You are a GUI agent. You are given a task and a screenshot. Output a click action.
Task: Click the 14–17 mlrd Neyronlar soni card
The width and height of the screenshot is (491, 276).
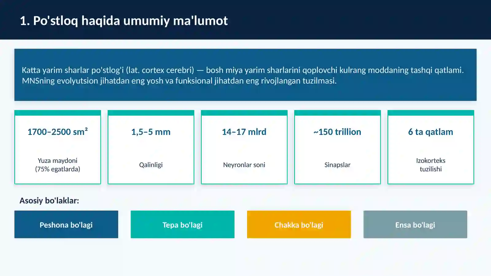244,147
